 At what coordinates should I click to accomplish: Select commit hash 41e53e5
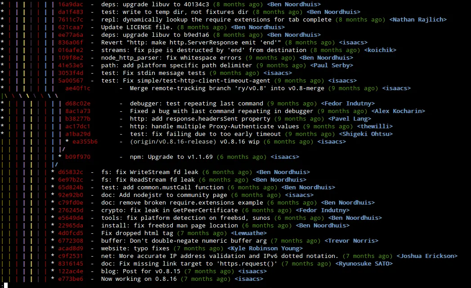[71, 65]
